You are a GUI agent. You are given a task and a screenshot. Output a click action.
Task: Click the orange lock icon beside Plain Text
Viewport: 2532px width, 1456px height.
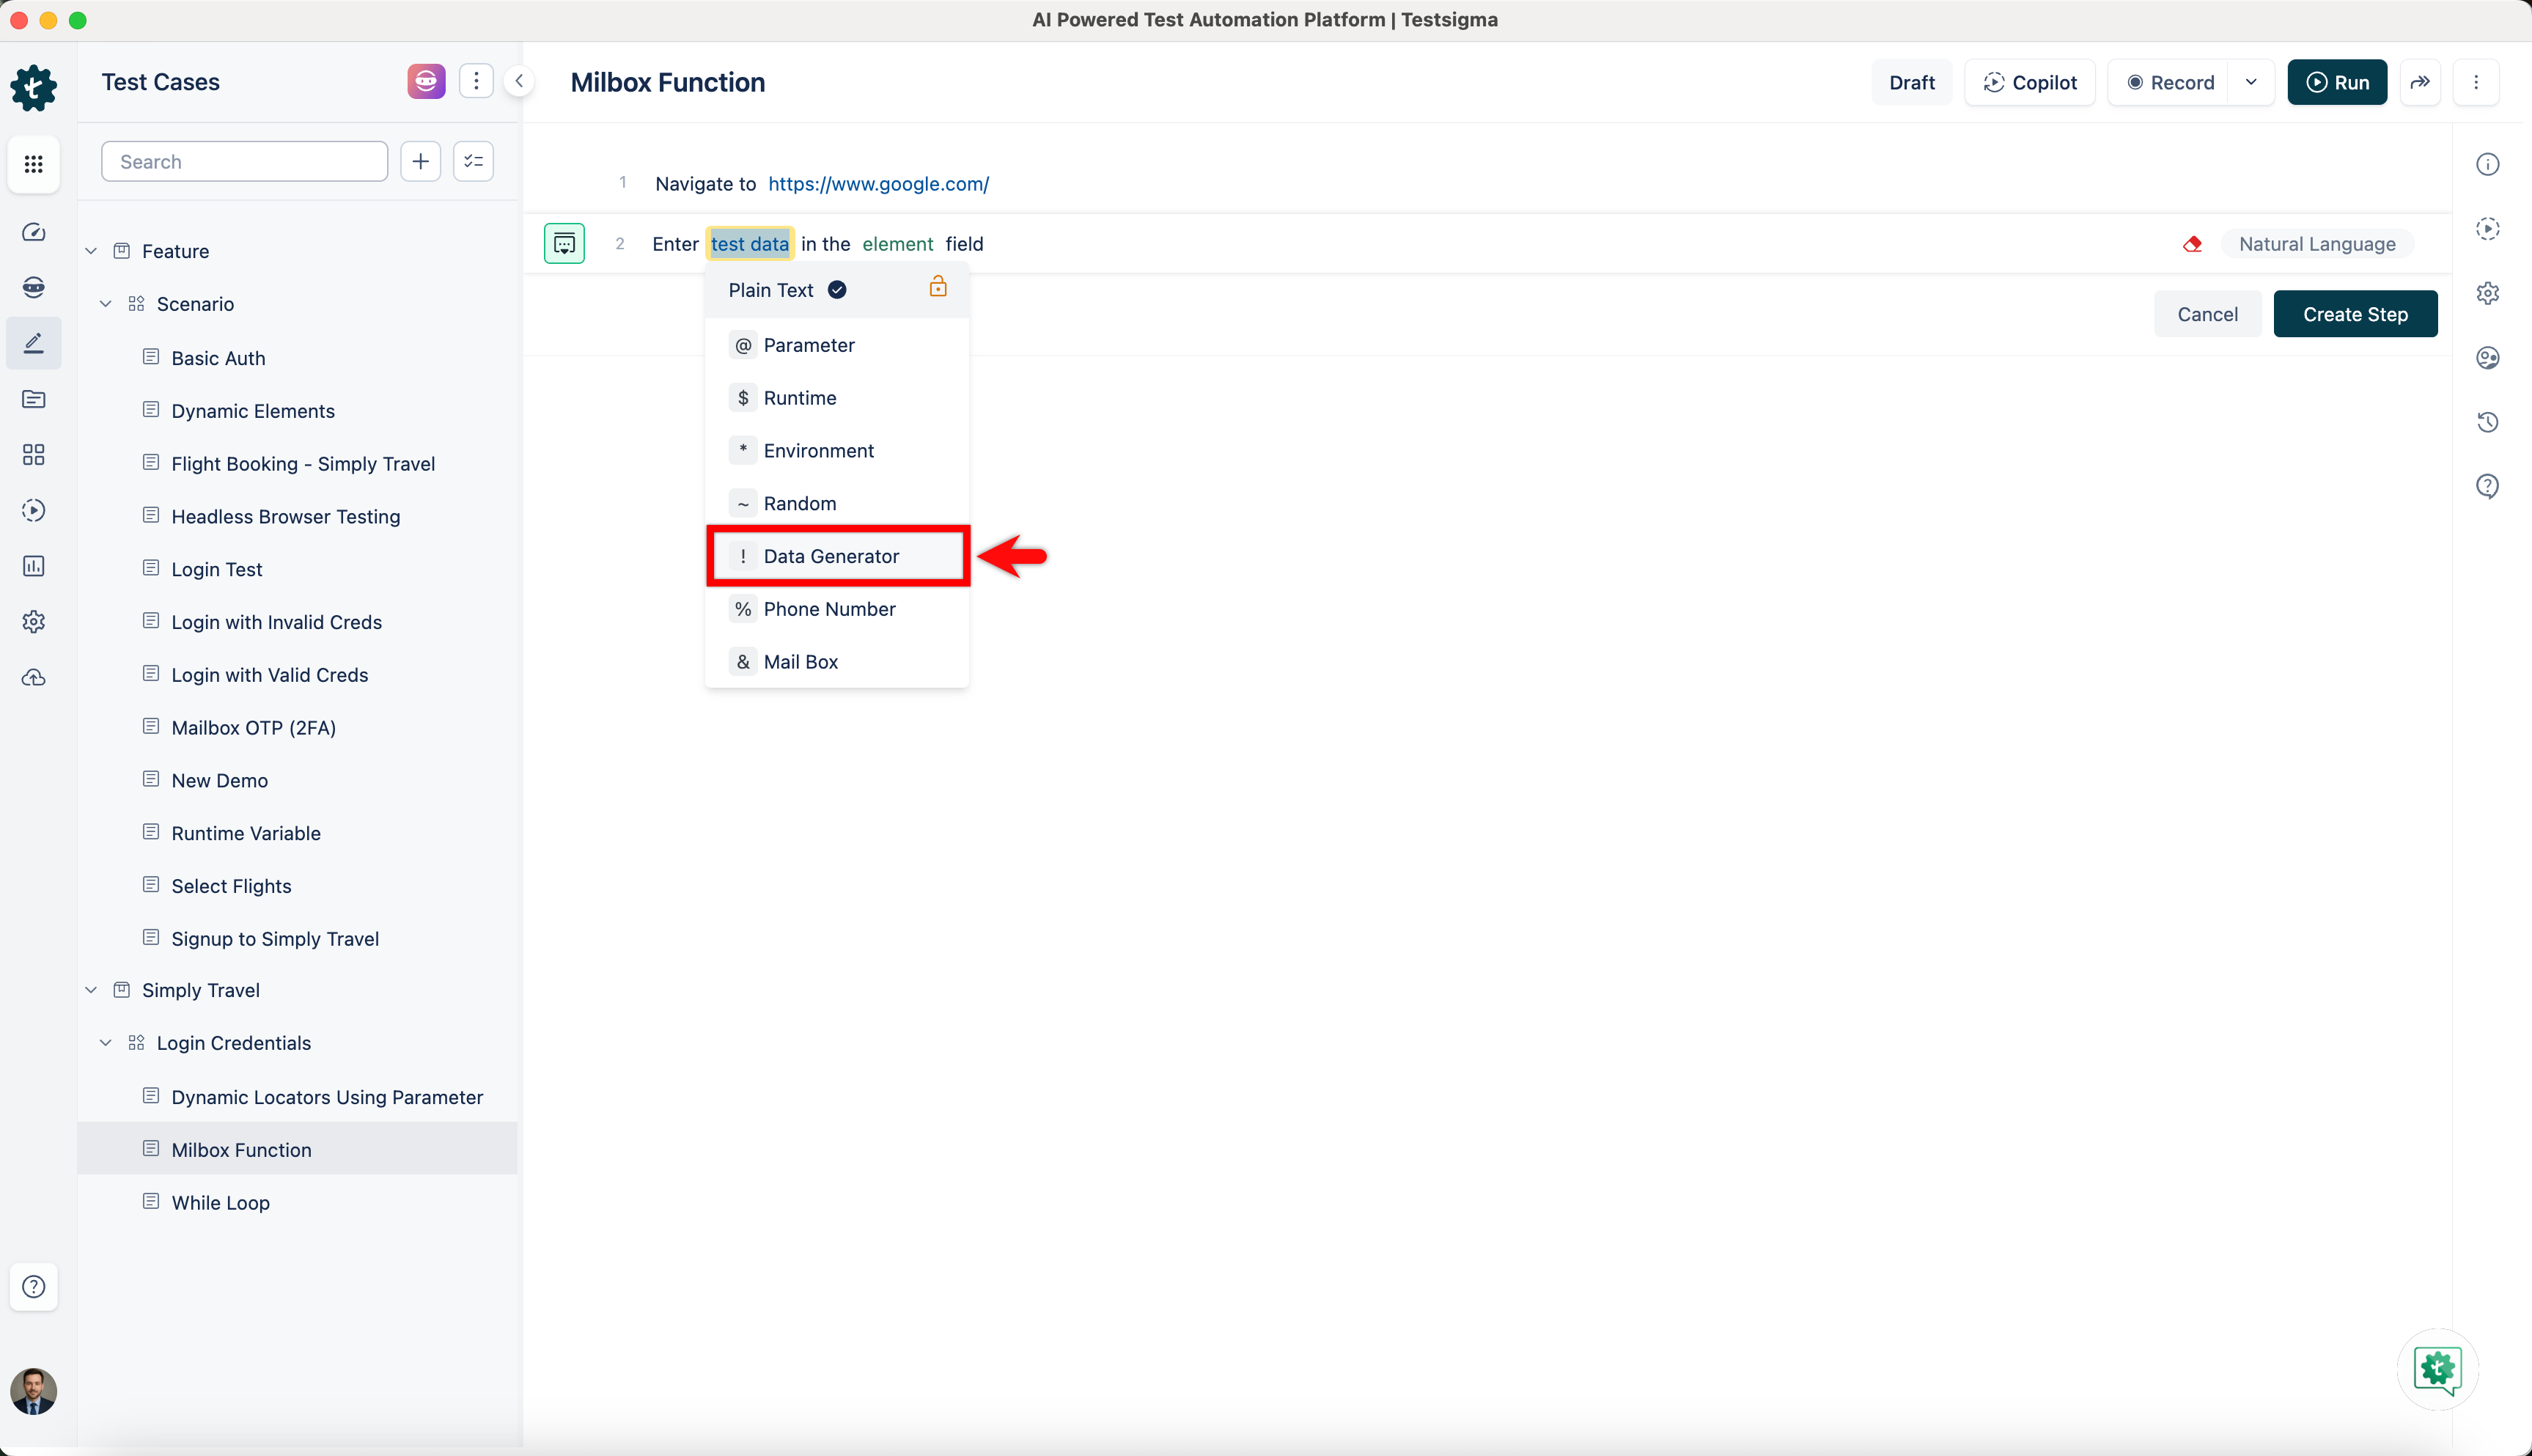click(938, 288)
